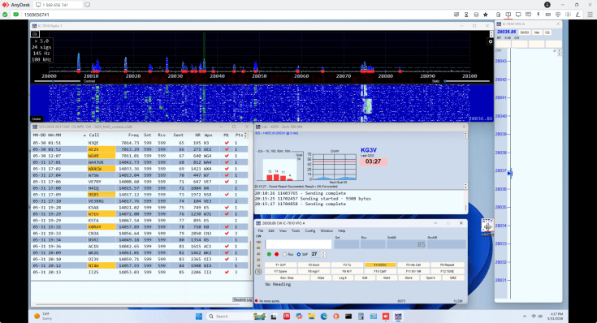Image resolution: width=597 pixels, height=323 pixels.
Task: Select the 40 band button
Action: (x=258, y=254)
